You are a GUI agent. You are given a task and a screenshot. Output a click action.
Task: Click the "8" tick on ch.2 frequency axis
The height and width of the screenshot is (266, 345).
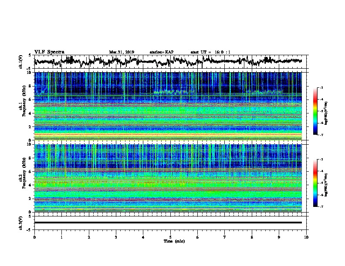pyautogui.click(x=30, y=158)
